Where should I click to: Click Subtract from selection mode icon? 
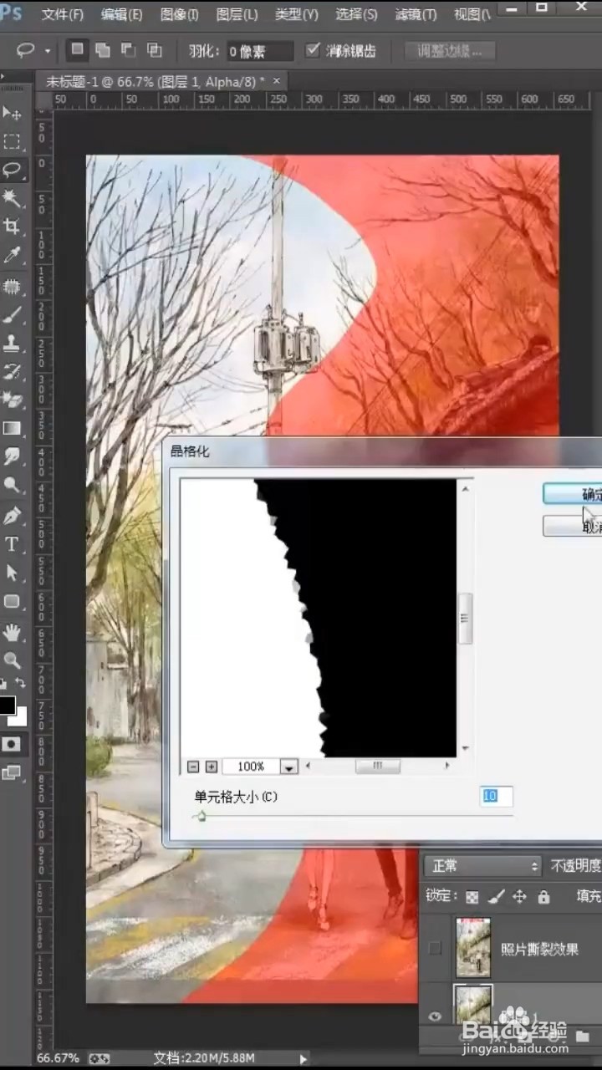click(x=128, y=49)
